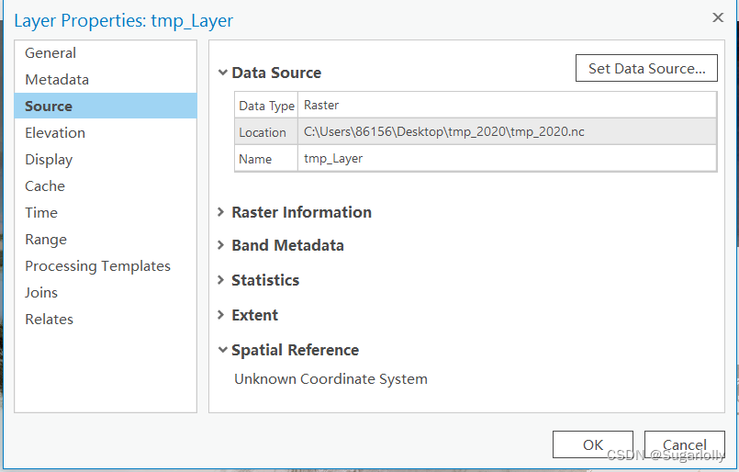Screen dimensions: 739x472
Task: Open the Processing Templates page
Action: tap(106, 266)
